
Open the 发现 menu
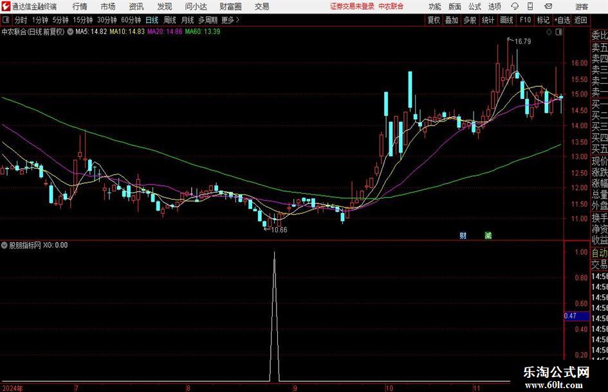click(x=165, y=6)
